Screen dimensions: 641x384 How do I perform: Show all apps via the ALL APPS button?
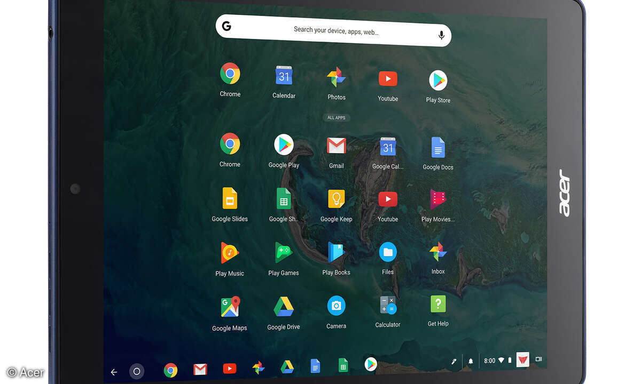point(337,118)
